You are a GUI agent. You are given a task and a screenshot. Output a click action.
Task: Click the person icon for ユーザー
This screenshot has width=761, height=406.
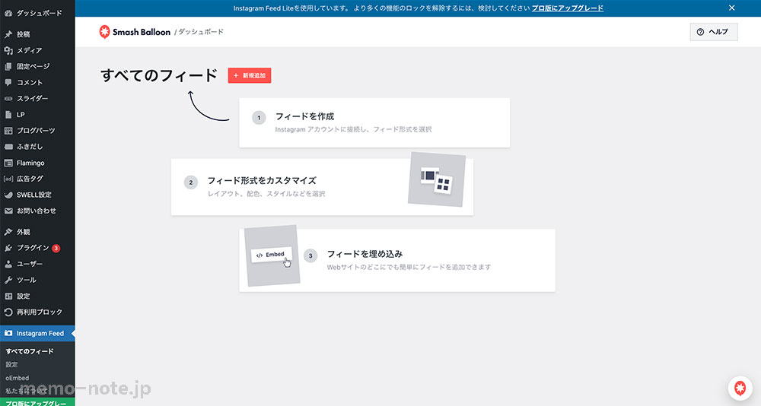8,264
